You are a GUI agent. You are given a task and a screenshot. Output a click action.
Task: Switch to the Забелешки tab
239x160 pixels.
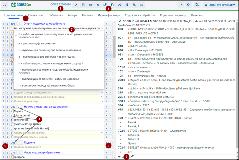(x=56, y=15)
